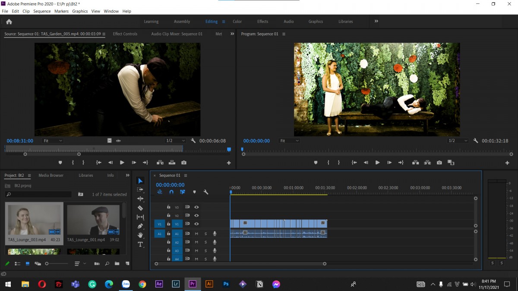Click Overwrite button in Source monitor
The height and width of the screenshot is (291, 518).
click(x=172, y=163)
